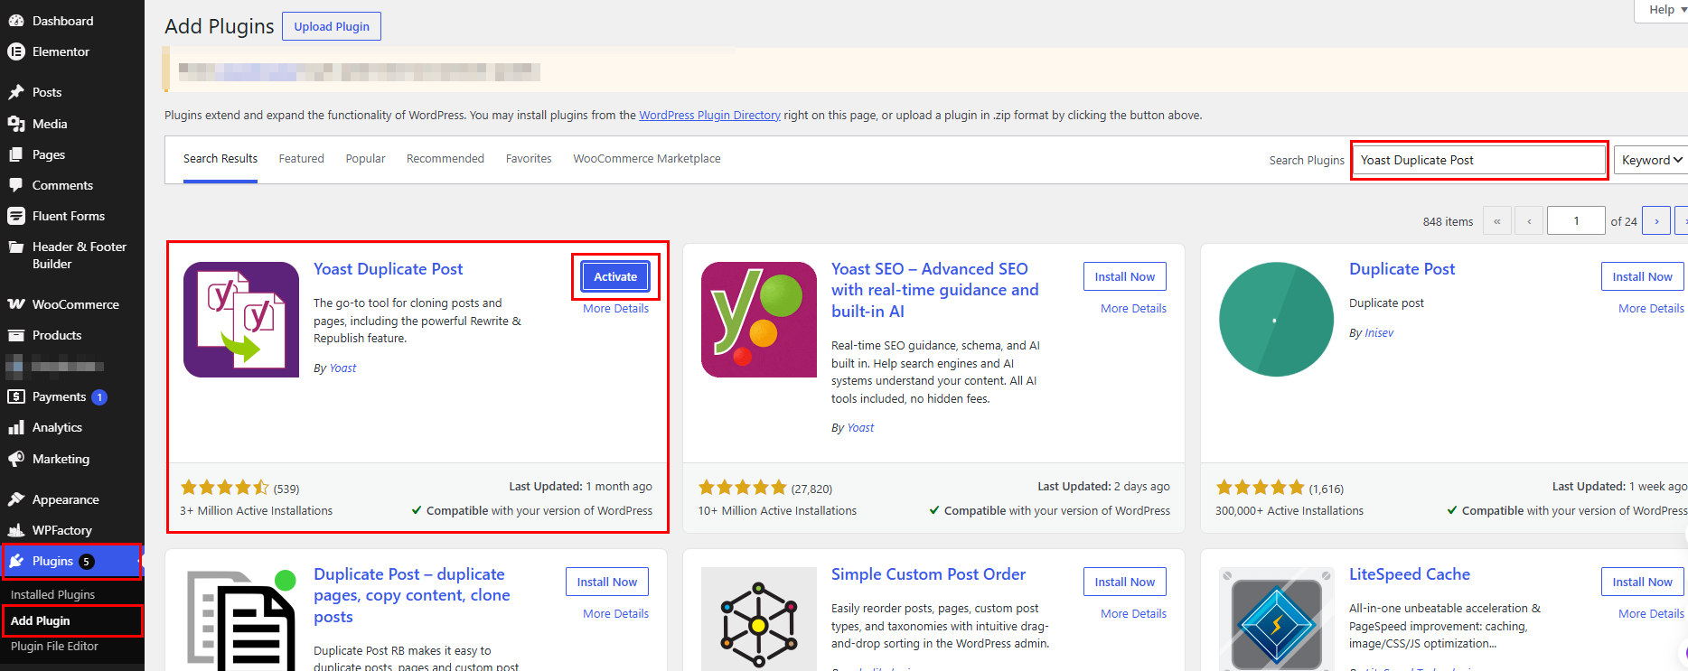Click the Media icon in sidebar
The height and width of the screenshot is (671, 1688).
pos(16,124)
